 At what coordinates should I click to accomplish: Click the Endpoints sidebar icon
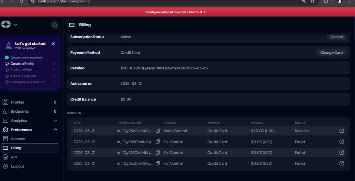click(5, 111)
